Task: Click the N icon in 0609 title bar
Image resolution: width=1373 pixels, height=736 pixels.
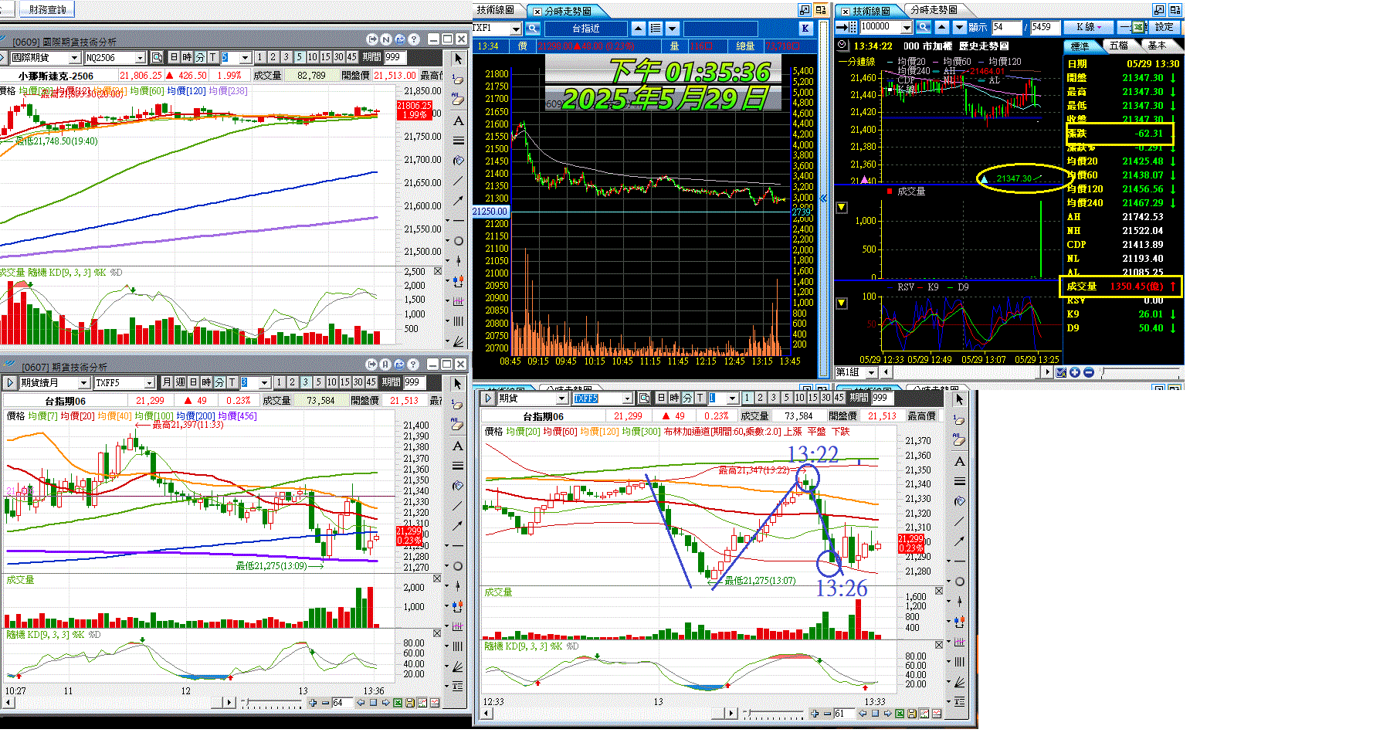Action: tap(386, 39)
